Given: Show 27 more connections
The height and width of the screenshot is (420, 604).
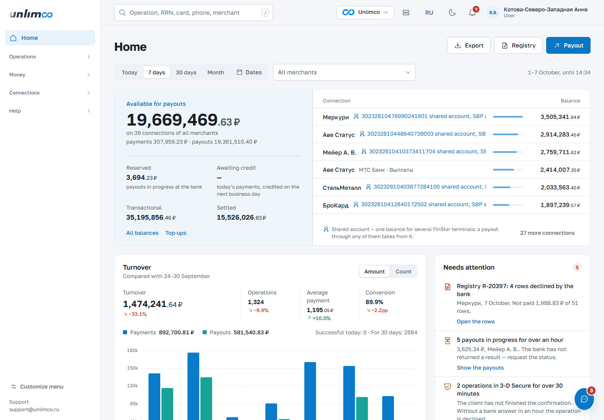Looking at the screenshot, I should point(547,233).
